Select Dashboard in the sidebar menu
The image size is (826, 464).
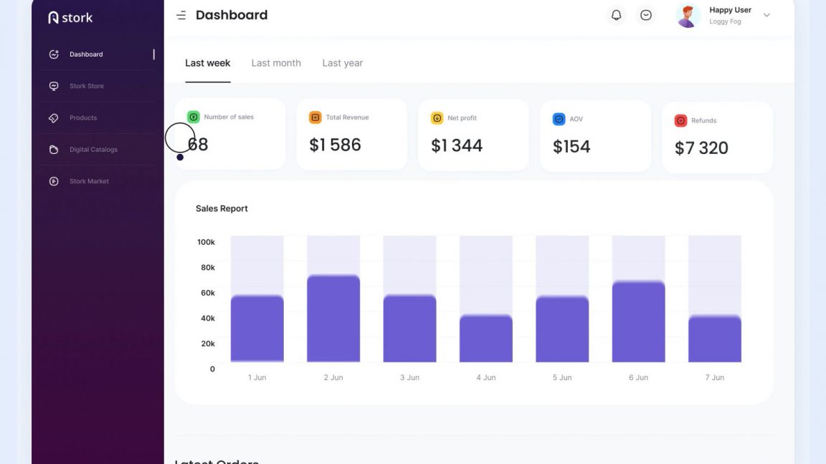pos(86,54)
